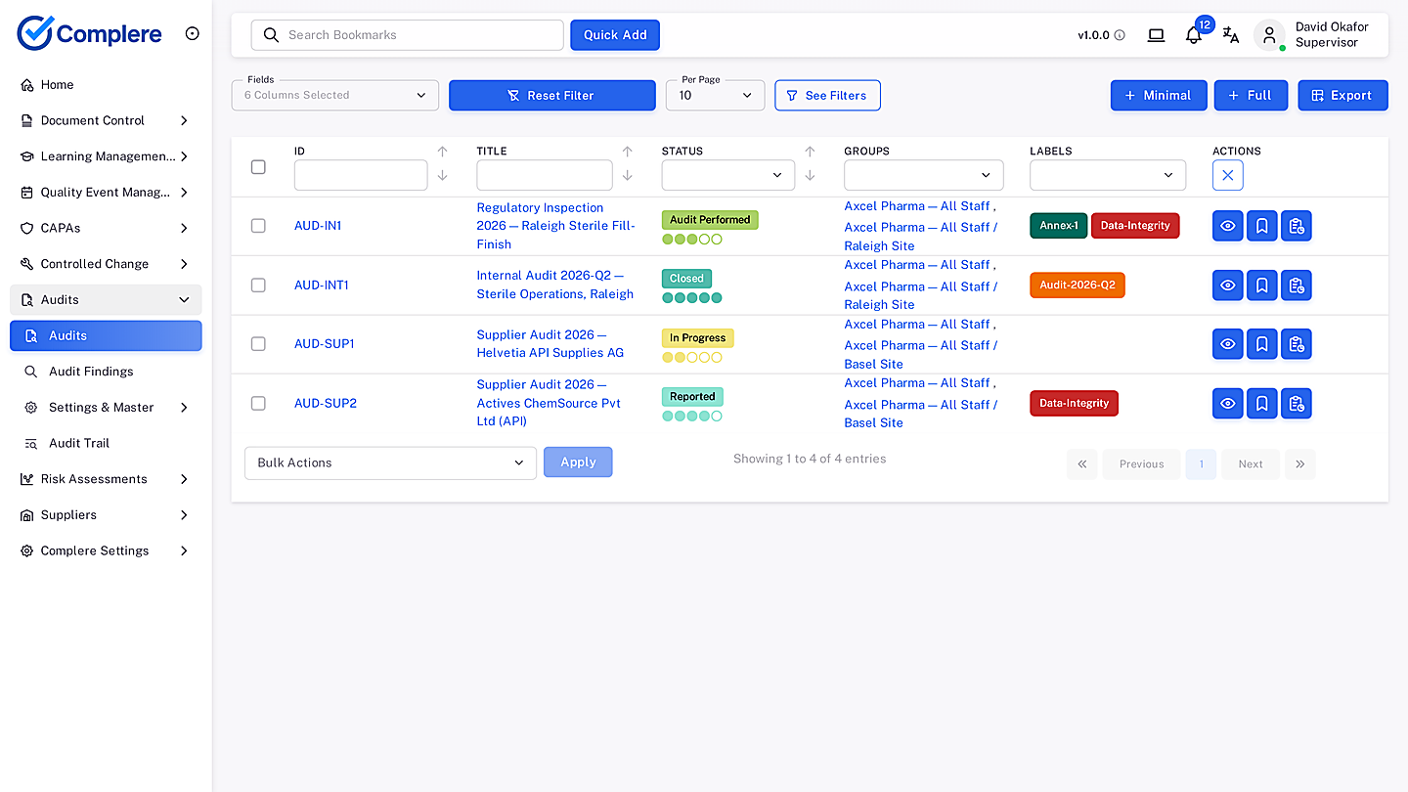View AUD-IN1 with the eye icon

(x=1228, y=226)
